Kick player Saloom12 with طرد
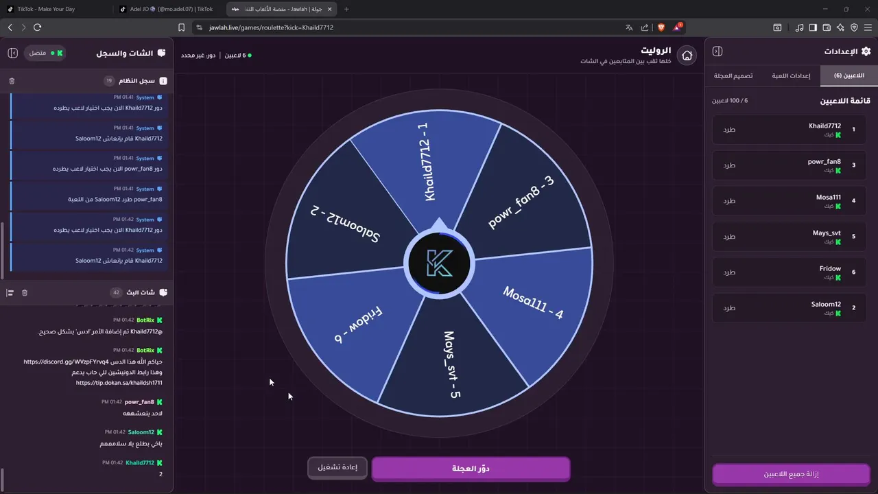The width and height of the screenshot is (878, 494). click(x=729, y=308)
